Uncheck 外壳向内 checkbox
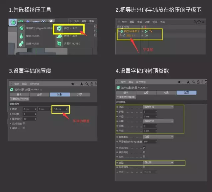The image size is (212, 192). [144, 147]
